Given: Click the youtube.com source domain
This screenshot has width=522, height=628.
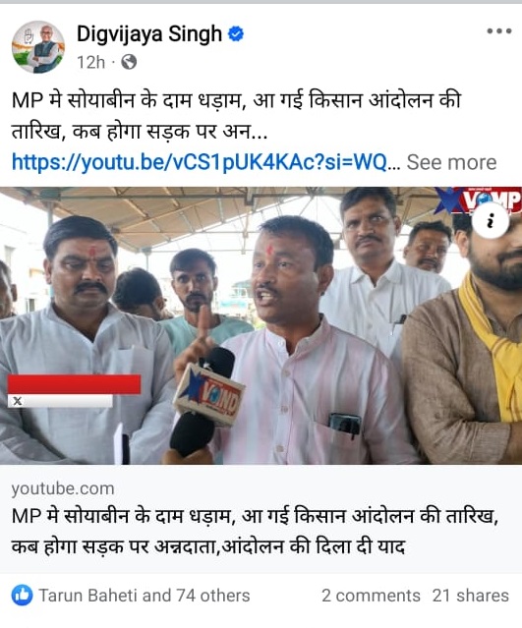Looking at the screenshot, I should 63,488.
